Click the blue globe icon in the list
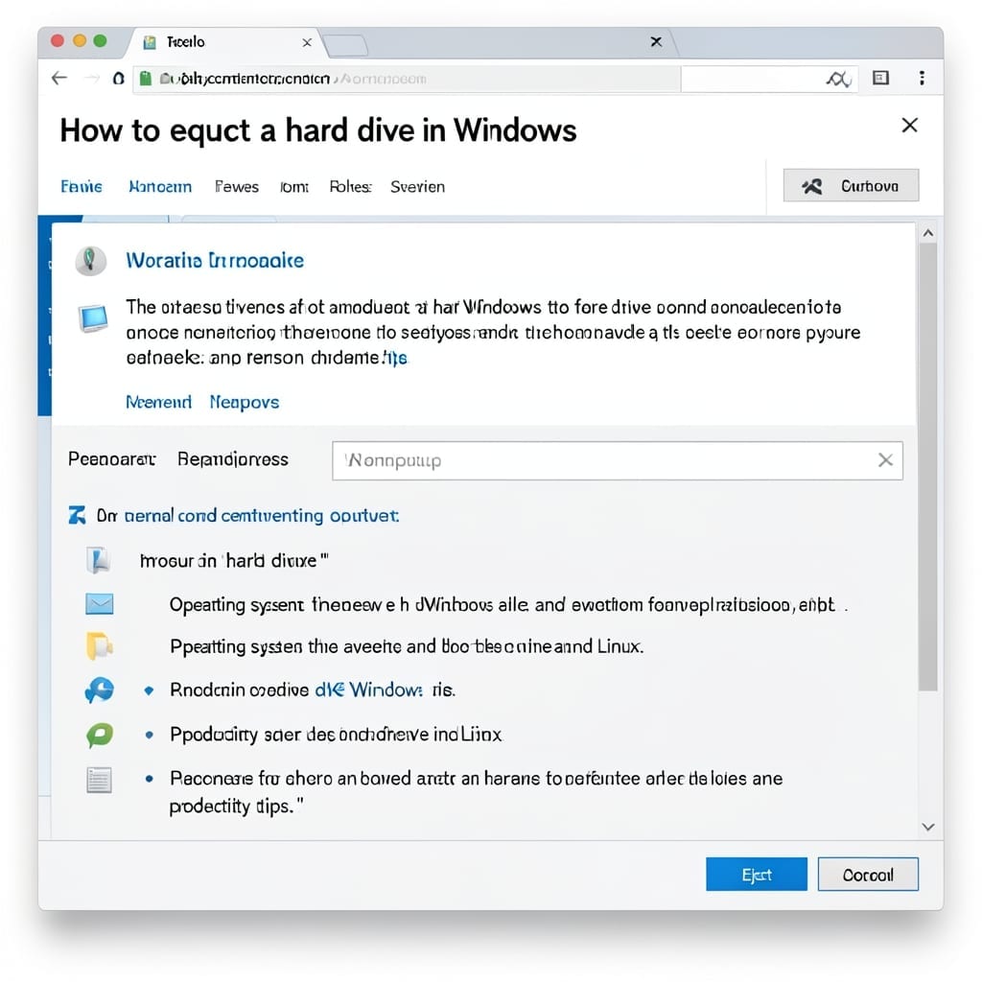The image size is (982, 982). point(99,690)
